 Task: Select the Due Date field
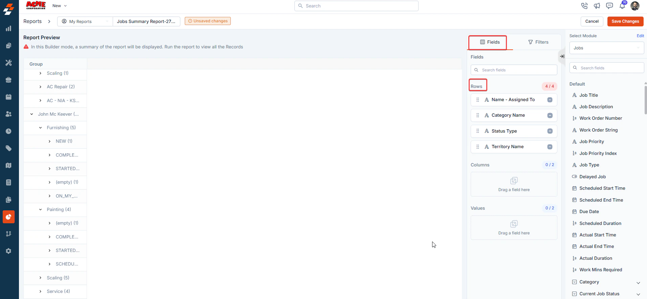click(x=589, y=212)
